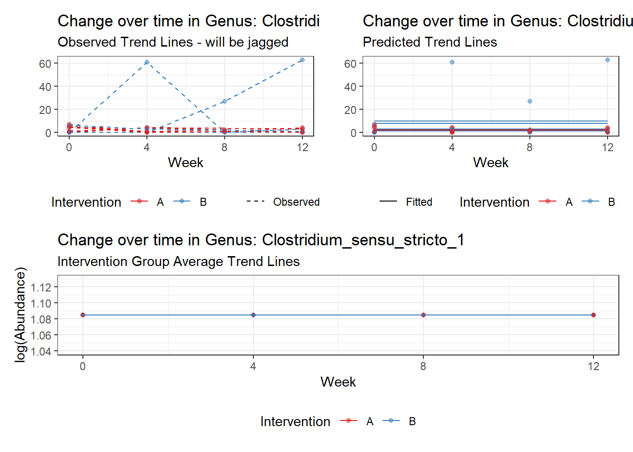This screenshot has height=452, width=633.
Task: Click the blue week 4 peak point, Observed plot
Action: pos(147,62)
